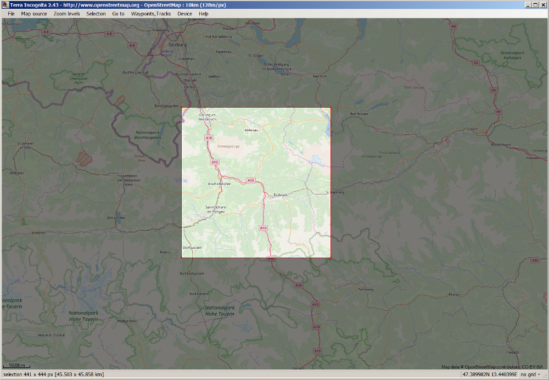Open the Selection menu

tap(96, 13)
